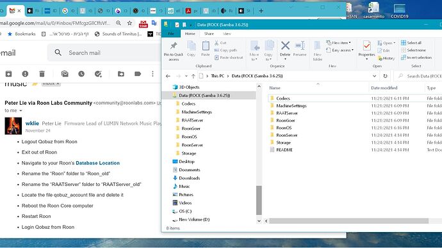Screen dimensions: 442x248
Task: Select 3D Objects in navigation pane
Action: 186,87
